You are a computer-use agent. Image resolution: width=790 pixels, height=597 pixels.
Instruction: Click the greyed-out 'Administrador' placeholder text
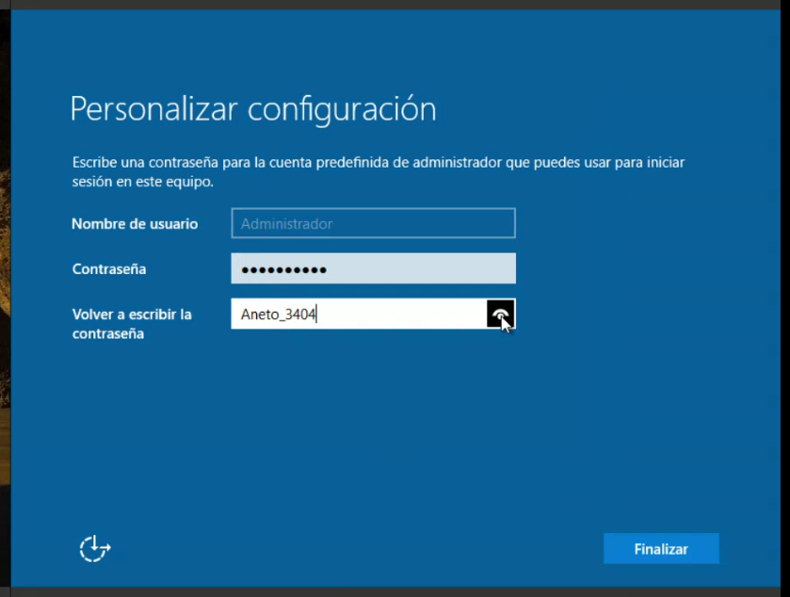286,224
